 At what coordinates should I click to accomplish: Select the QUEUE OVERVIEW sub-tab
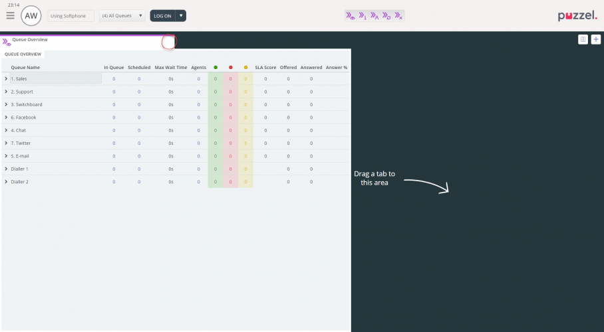click(23, 54)
